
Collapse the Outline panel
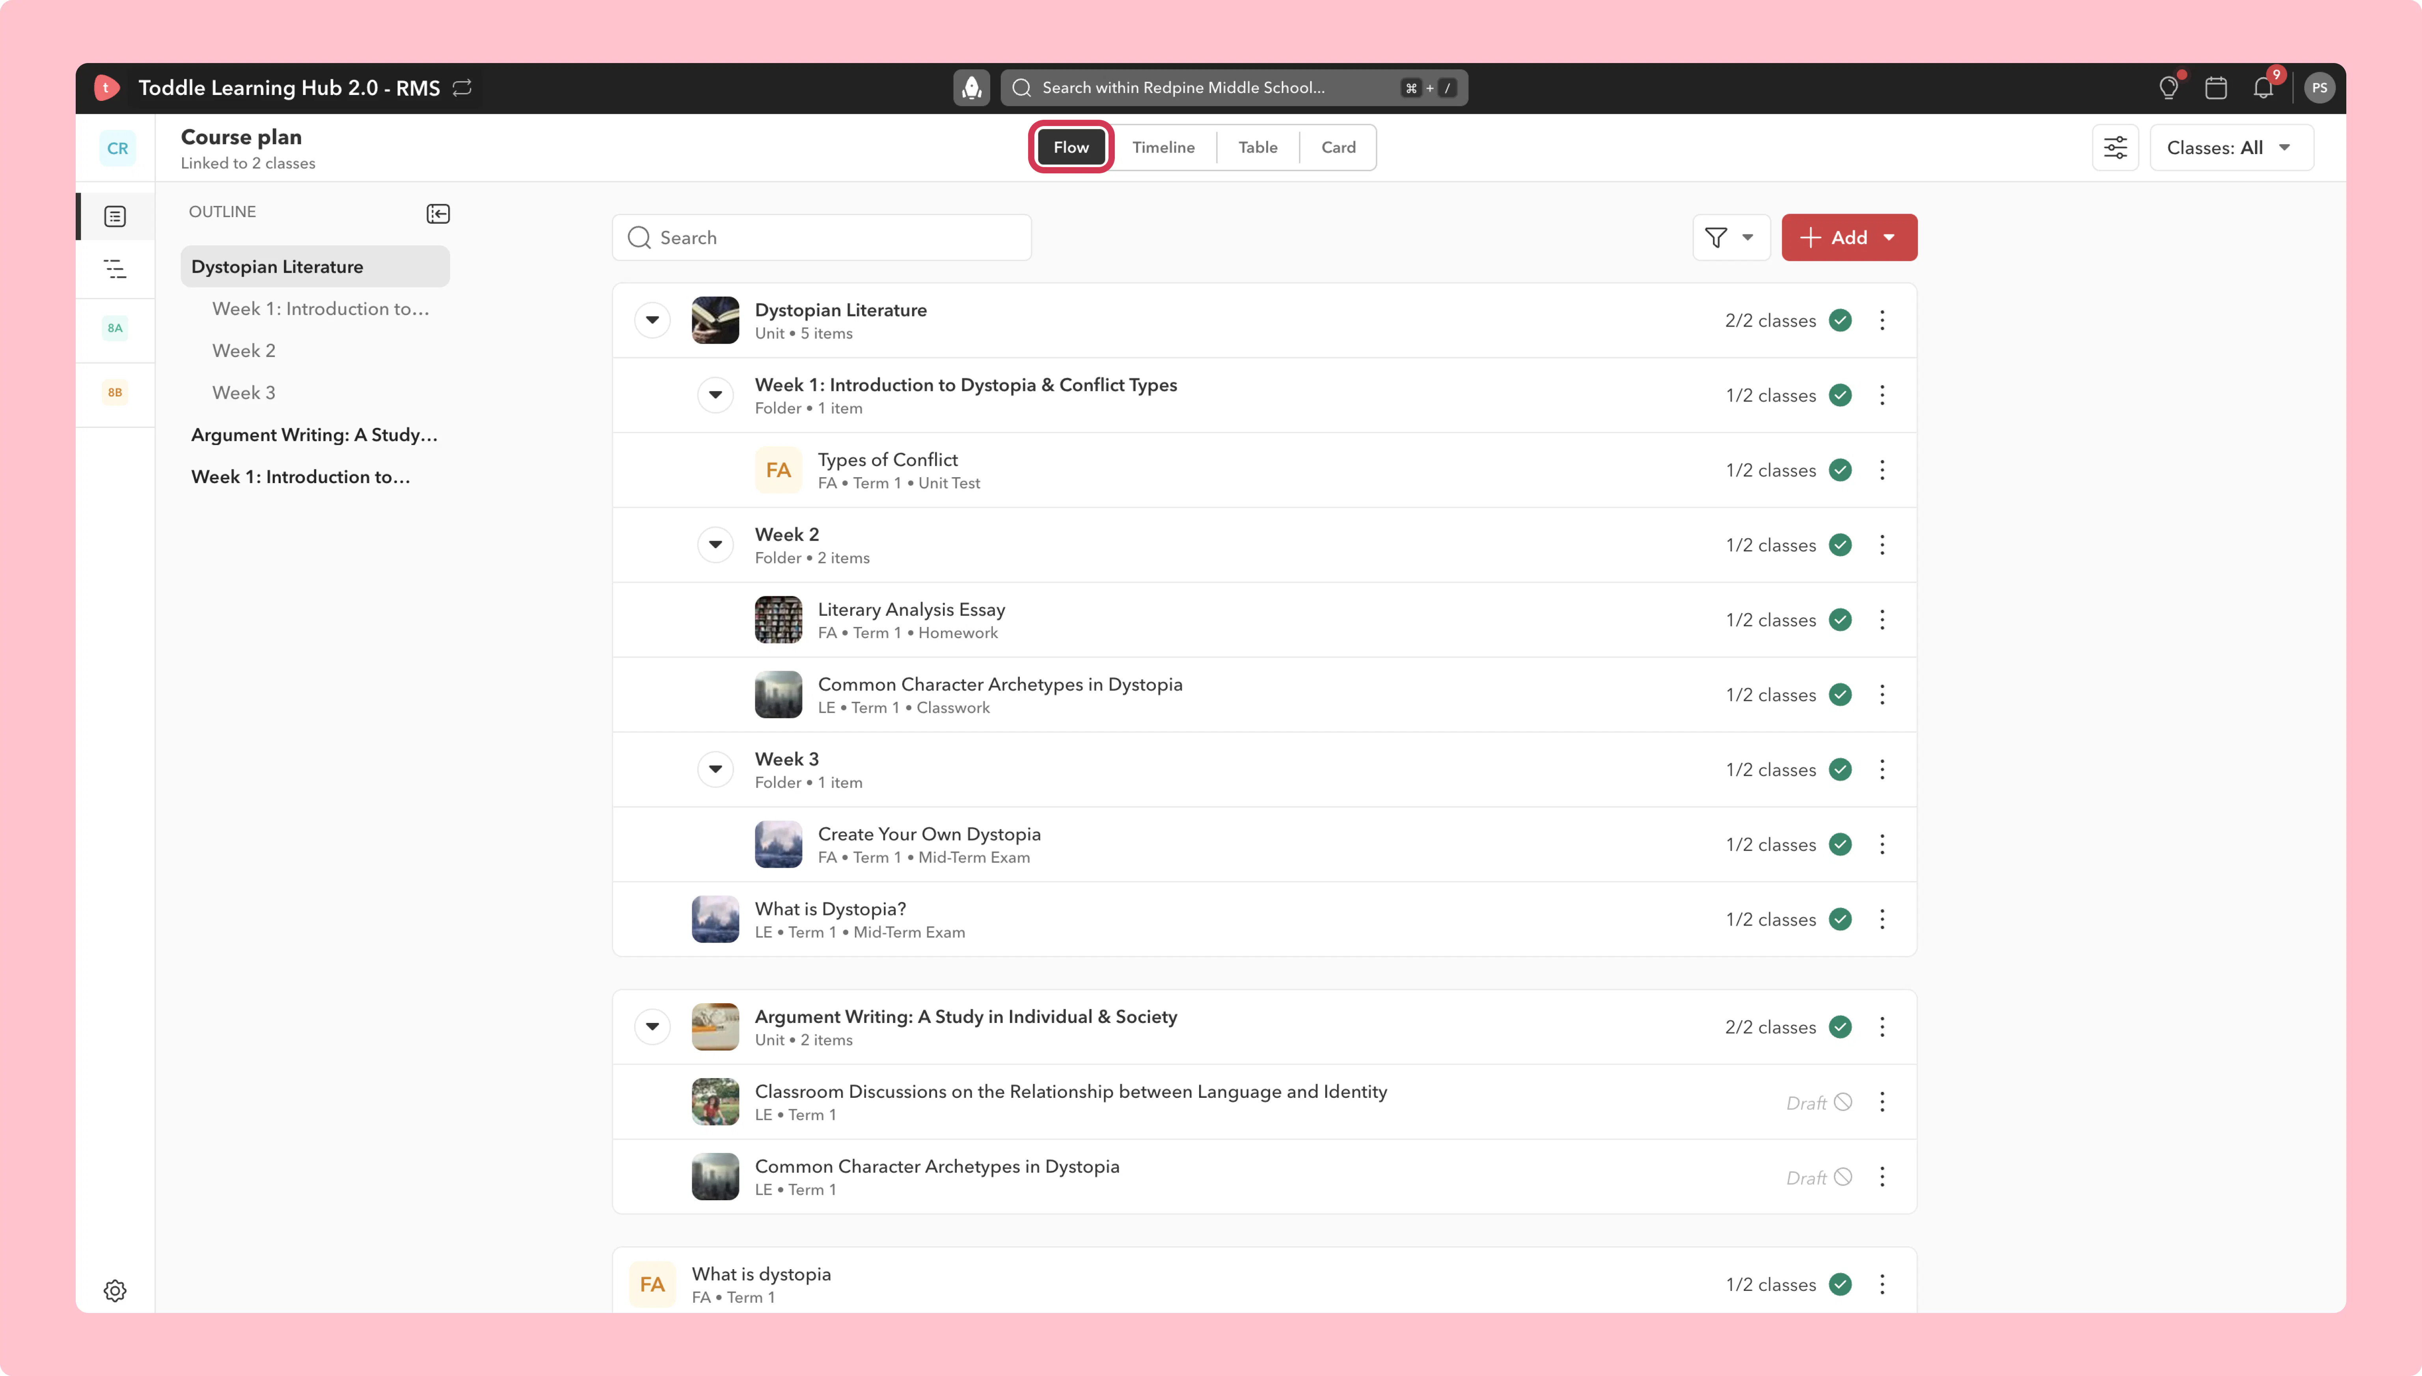coord(438,214)
